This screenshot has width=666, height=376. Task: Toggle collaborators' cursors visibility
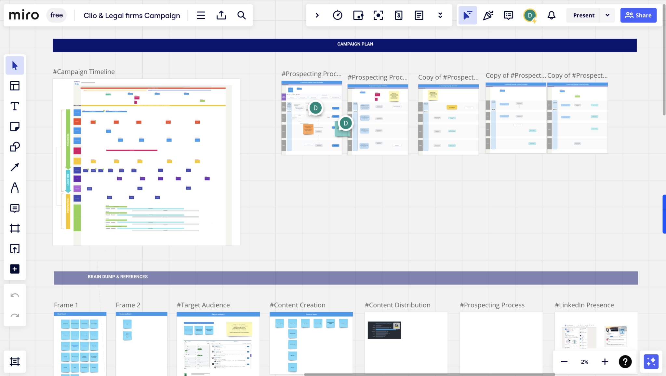(x=468, y=15)
